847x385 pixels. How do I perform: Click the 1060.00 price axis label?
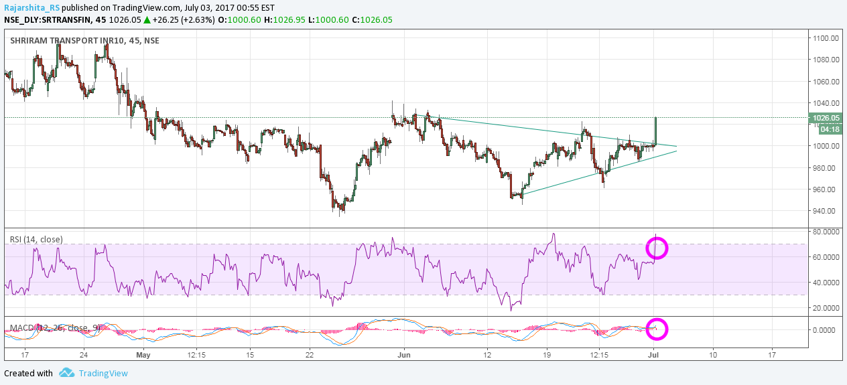(826, 82)
